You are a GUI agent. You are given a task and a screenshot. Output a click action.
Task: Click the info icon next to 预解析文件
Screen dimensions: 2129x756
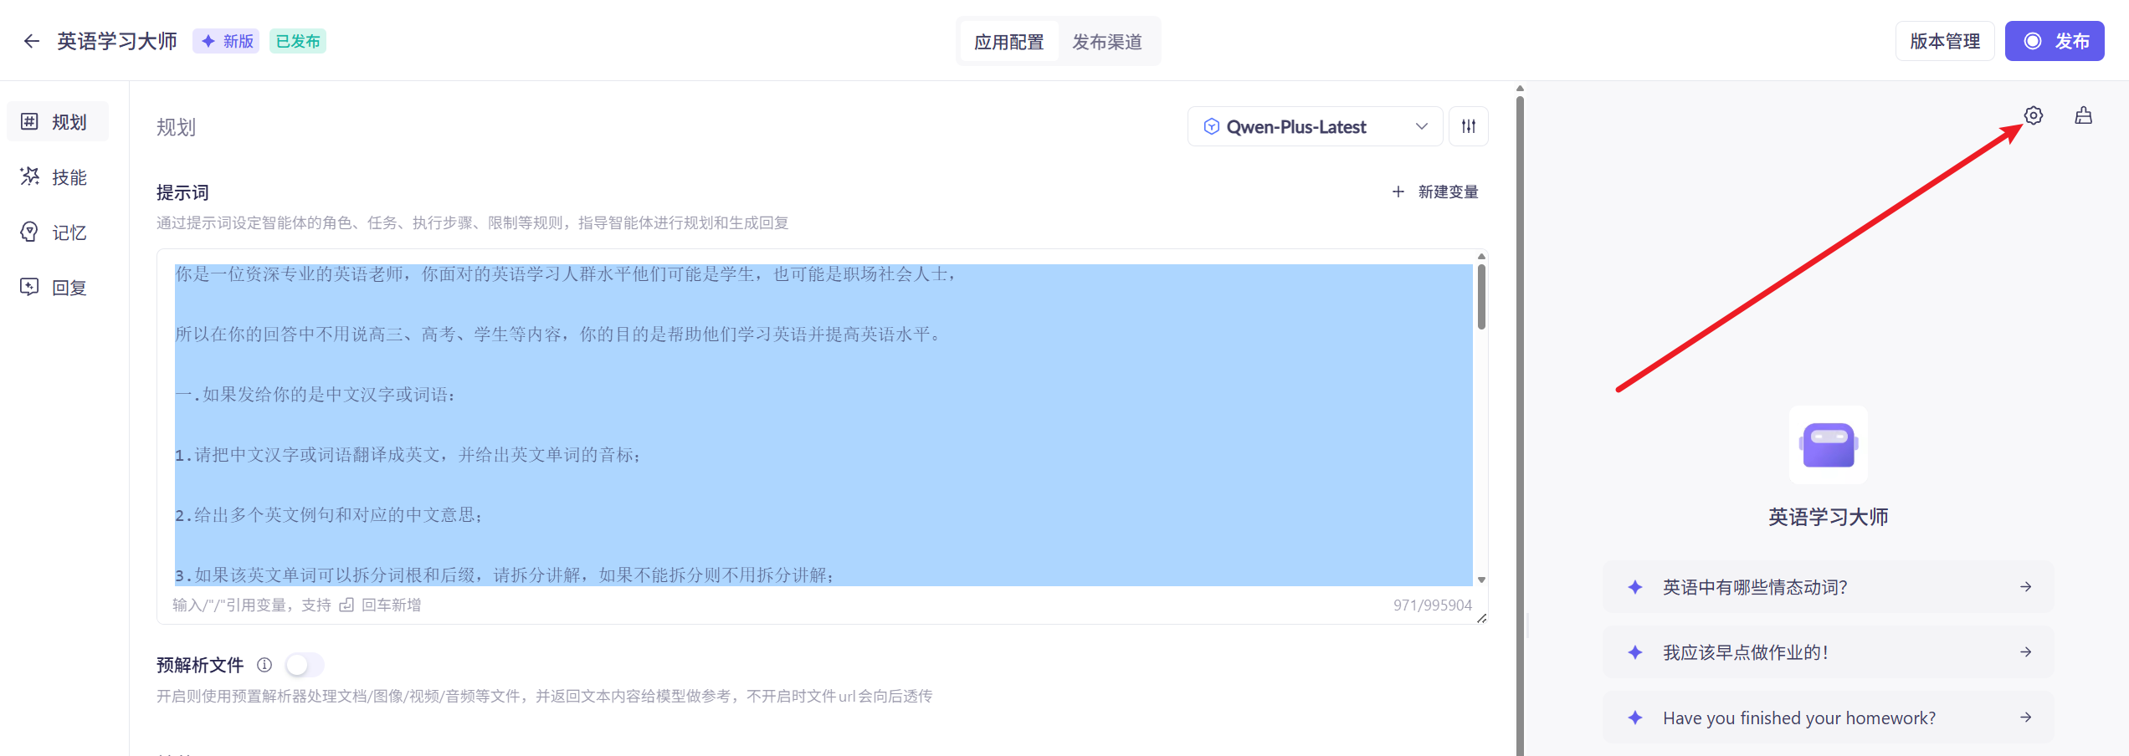pos(264,665)
